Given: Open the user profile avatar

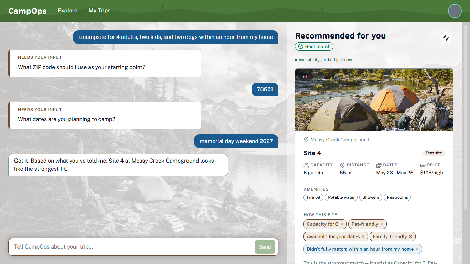Looking at the screenshot, I should pos(455,11).
